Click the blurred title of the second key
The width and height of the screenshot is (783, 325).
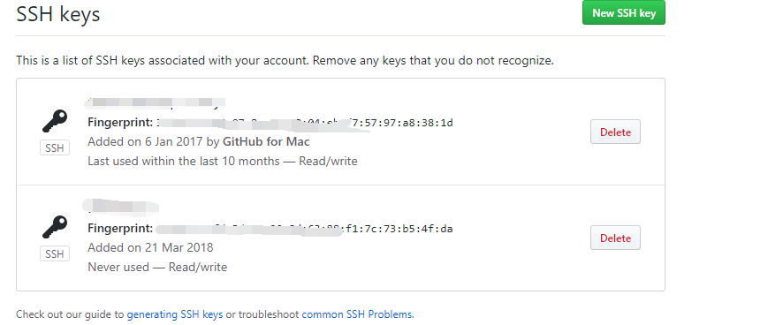tap(121, 206)
